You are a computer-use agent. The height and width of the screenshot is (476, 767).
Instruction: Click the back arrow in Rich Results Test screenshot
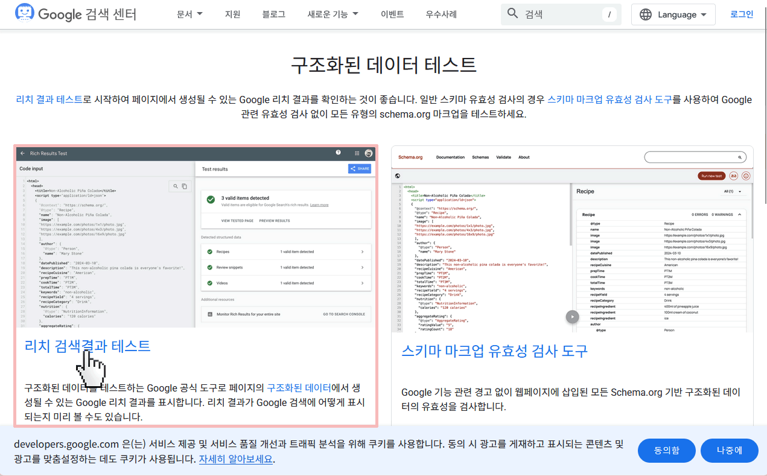[22, 153]
